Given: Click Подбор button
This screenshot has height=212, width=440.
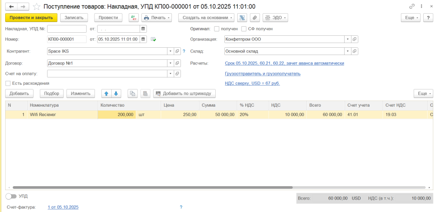Looking at the screenshot, I should coord(52,93).
